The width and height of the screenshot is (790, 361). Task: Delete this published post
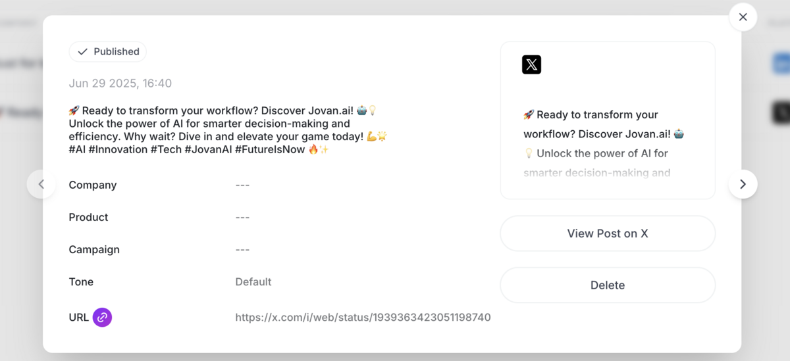(608, 285)
